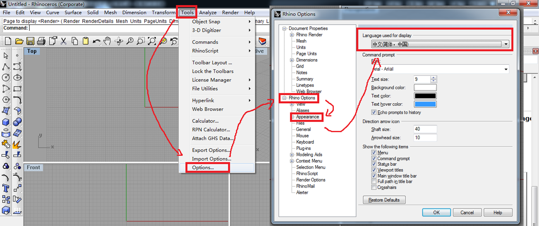
Task: Select the Ellipse tool in sidebar
Action: (17, 78)
